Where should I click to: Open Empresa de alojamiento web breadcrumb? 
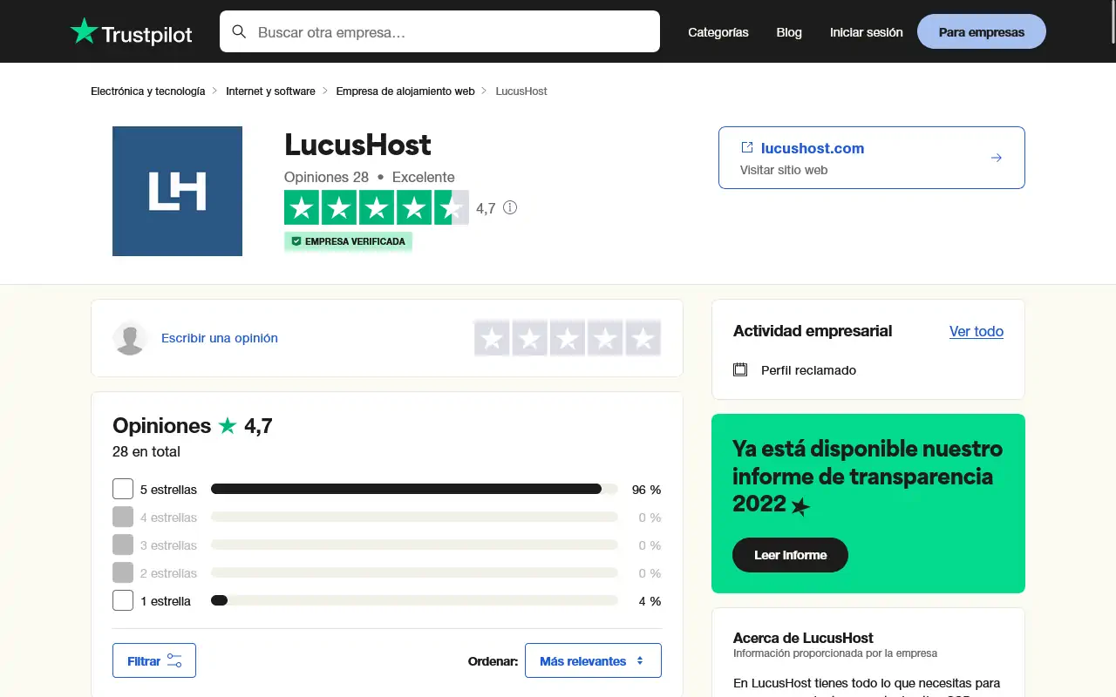(x=405, y=91)
